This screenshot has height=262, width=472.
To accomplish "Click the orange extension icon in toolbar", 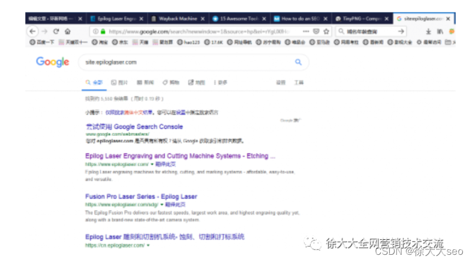I will point(452,31).
